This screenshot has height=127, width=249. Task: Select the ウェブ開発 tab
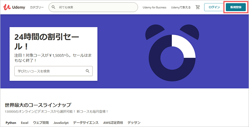click(41, 123)
